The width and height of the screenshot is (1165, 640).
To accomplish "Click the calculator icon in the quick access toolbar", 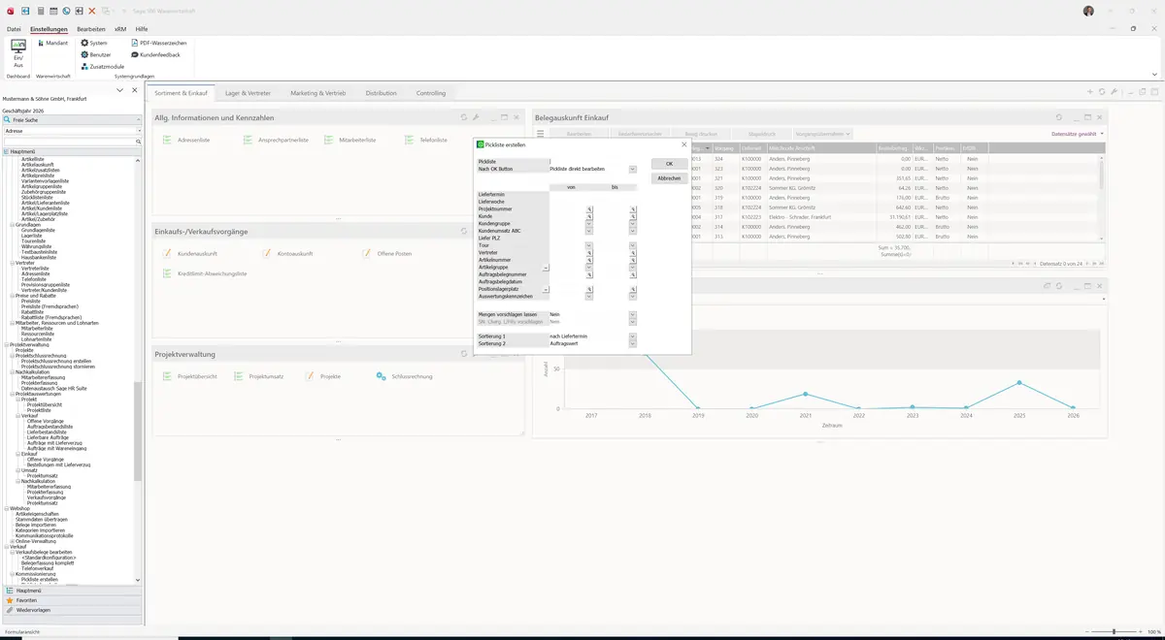I will pos(41,11).
